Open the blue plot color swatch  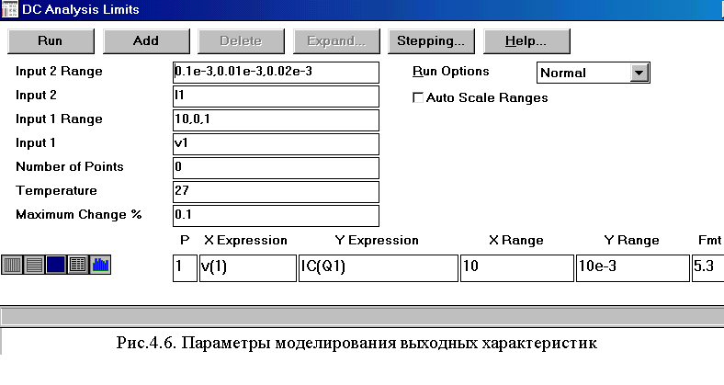coord(56,265)
